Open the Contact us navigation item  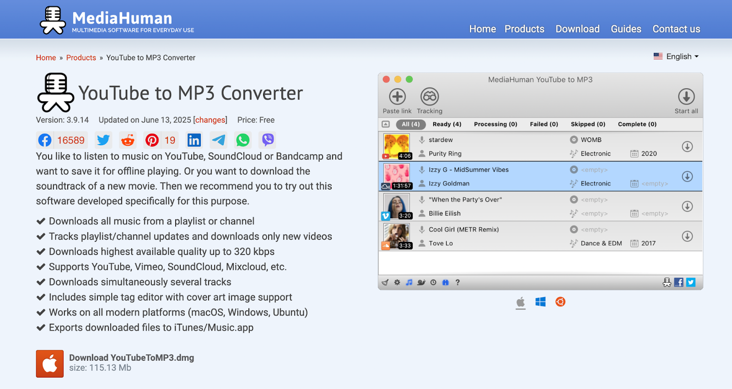click(x=676, y=29)
